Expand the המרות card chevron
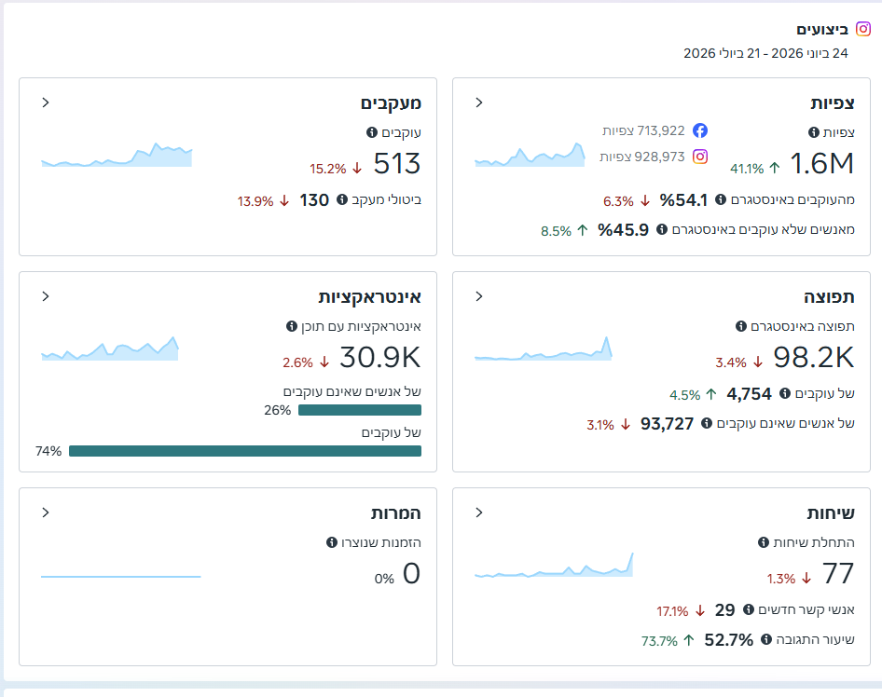 click(46, 512)
